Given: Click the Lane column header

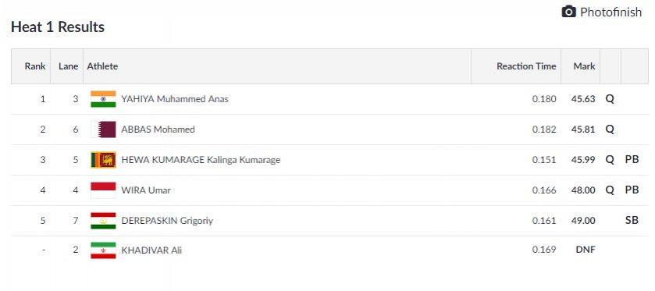Looking at the screenshot, I should (x=68, y=66).
